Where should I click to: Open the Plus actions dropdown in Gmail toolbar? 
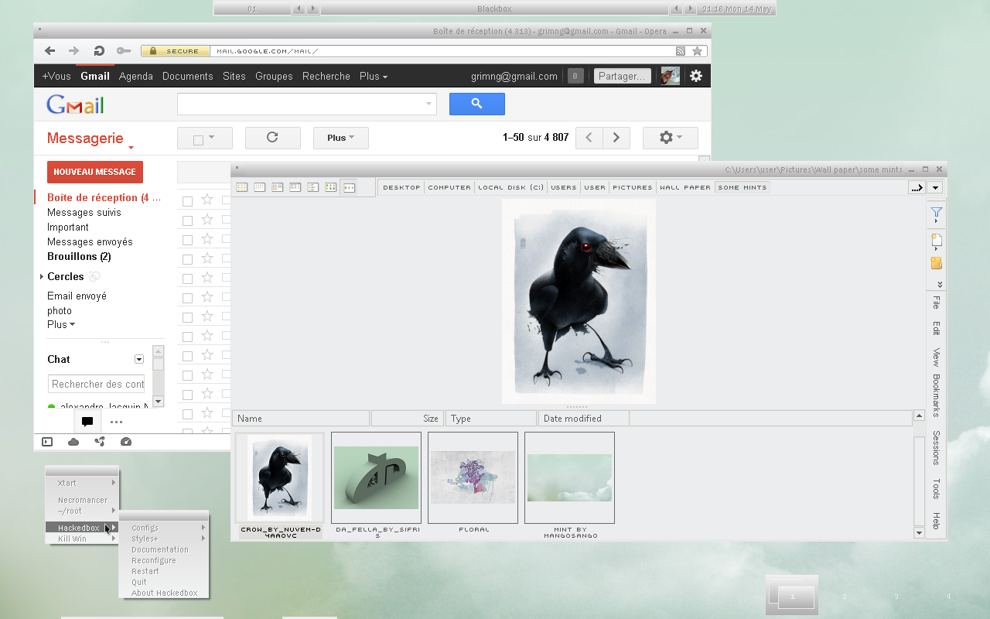click(341, 138)
